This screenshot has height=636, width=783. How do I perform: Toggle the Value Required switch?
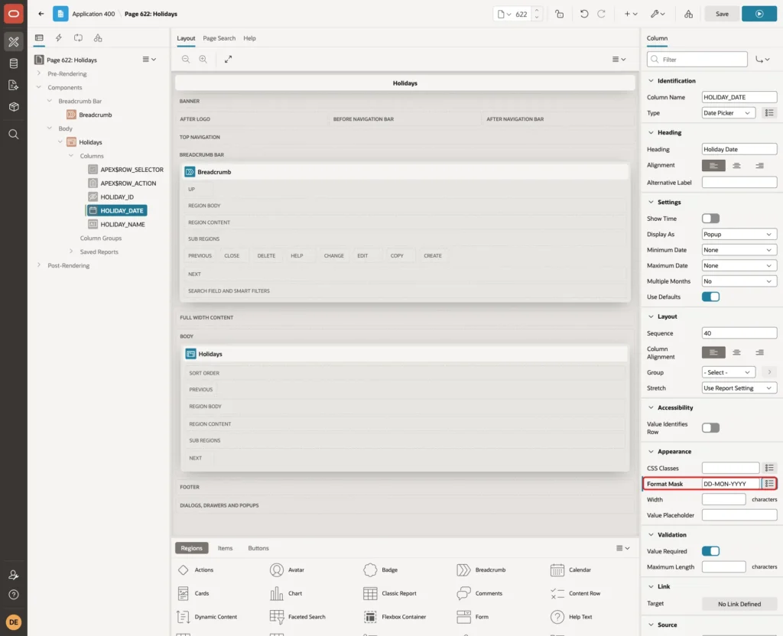point(710,551)
